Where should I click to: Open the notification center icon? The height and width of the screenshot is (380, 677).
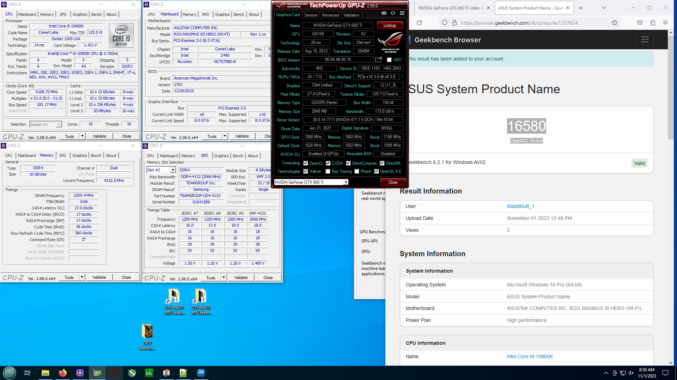(x=665, y=373)
